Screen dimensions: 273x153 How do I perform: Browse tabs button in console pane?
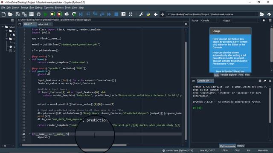pos(193,81)
